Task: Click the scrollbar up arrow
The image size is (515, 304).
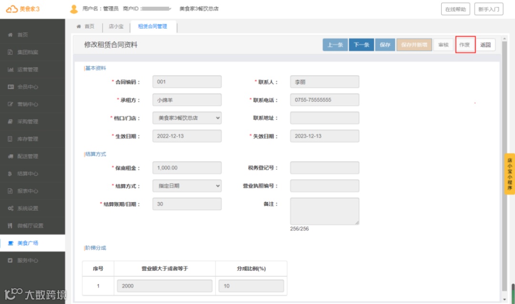Action: pos(505,39)
